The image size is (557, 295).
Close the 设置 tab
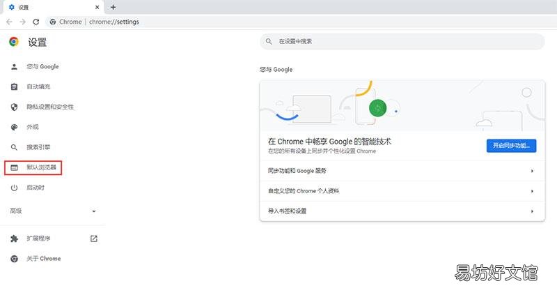97,7
